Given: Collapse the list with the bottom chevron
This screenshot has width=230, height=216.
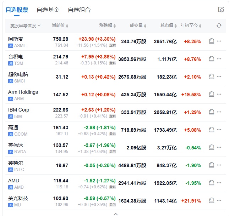Looking at the screenshot, I should tap(115, 214).
